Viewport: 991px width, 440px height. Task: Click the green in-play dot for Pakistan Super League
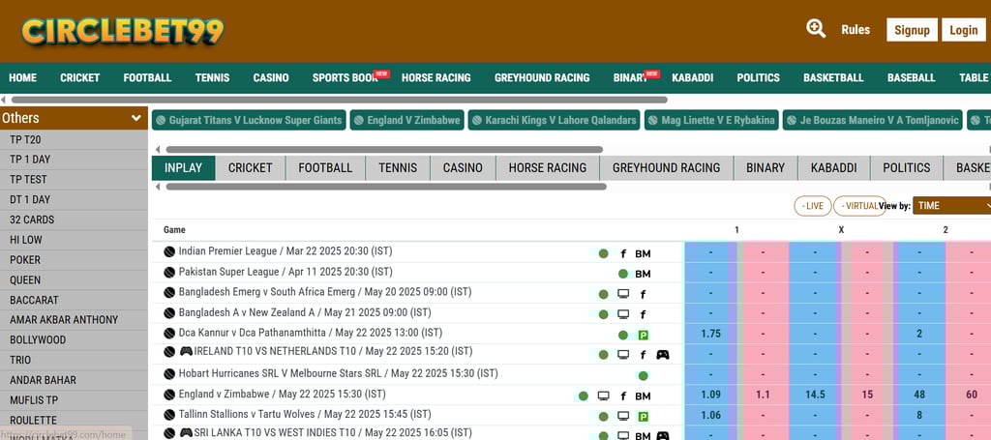click(622, 274)
